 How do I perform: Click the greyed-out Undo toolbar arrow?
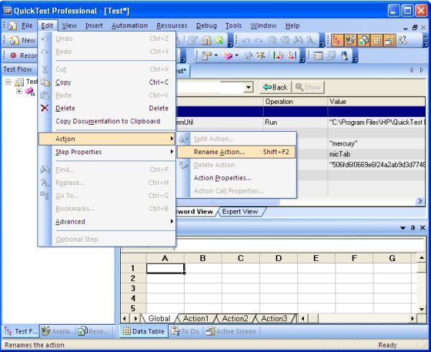(246, 41)
